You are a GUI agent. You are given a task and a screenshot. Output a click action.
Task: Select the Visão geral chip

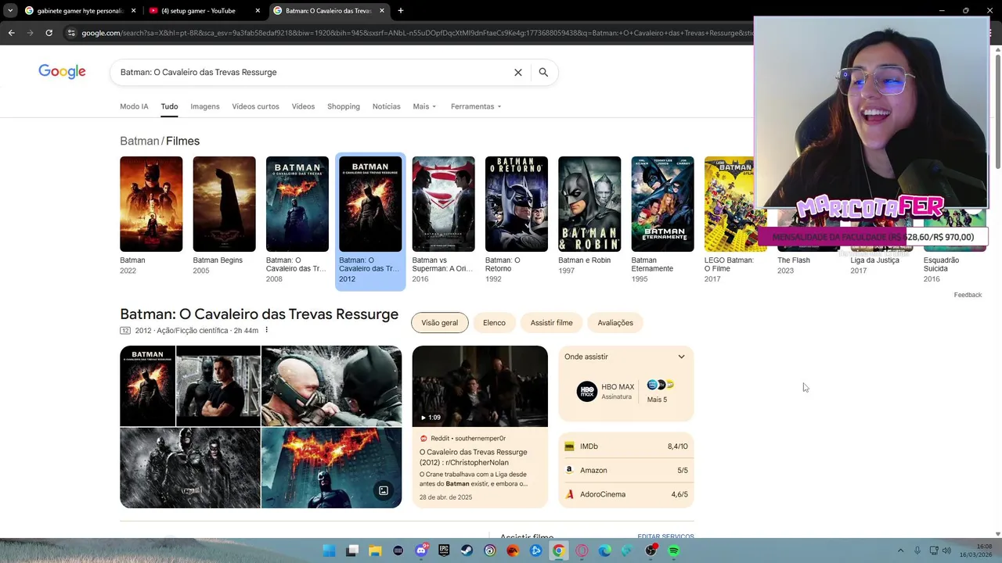point(440,322)
